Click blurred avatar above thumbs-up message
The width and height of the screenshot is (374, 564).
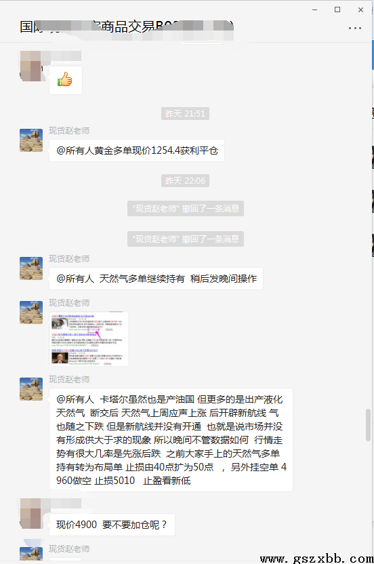31,66
